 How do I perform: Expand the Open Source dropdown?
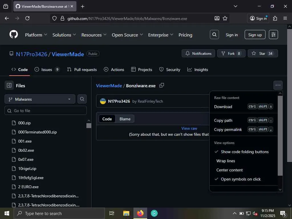tap(127, 35)
